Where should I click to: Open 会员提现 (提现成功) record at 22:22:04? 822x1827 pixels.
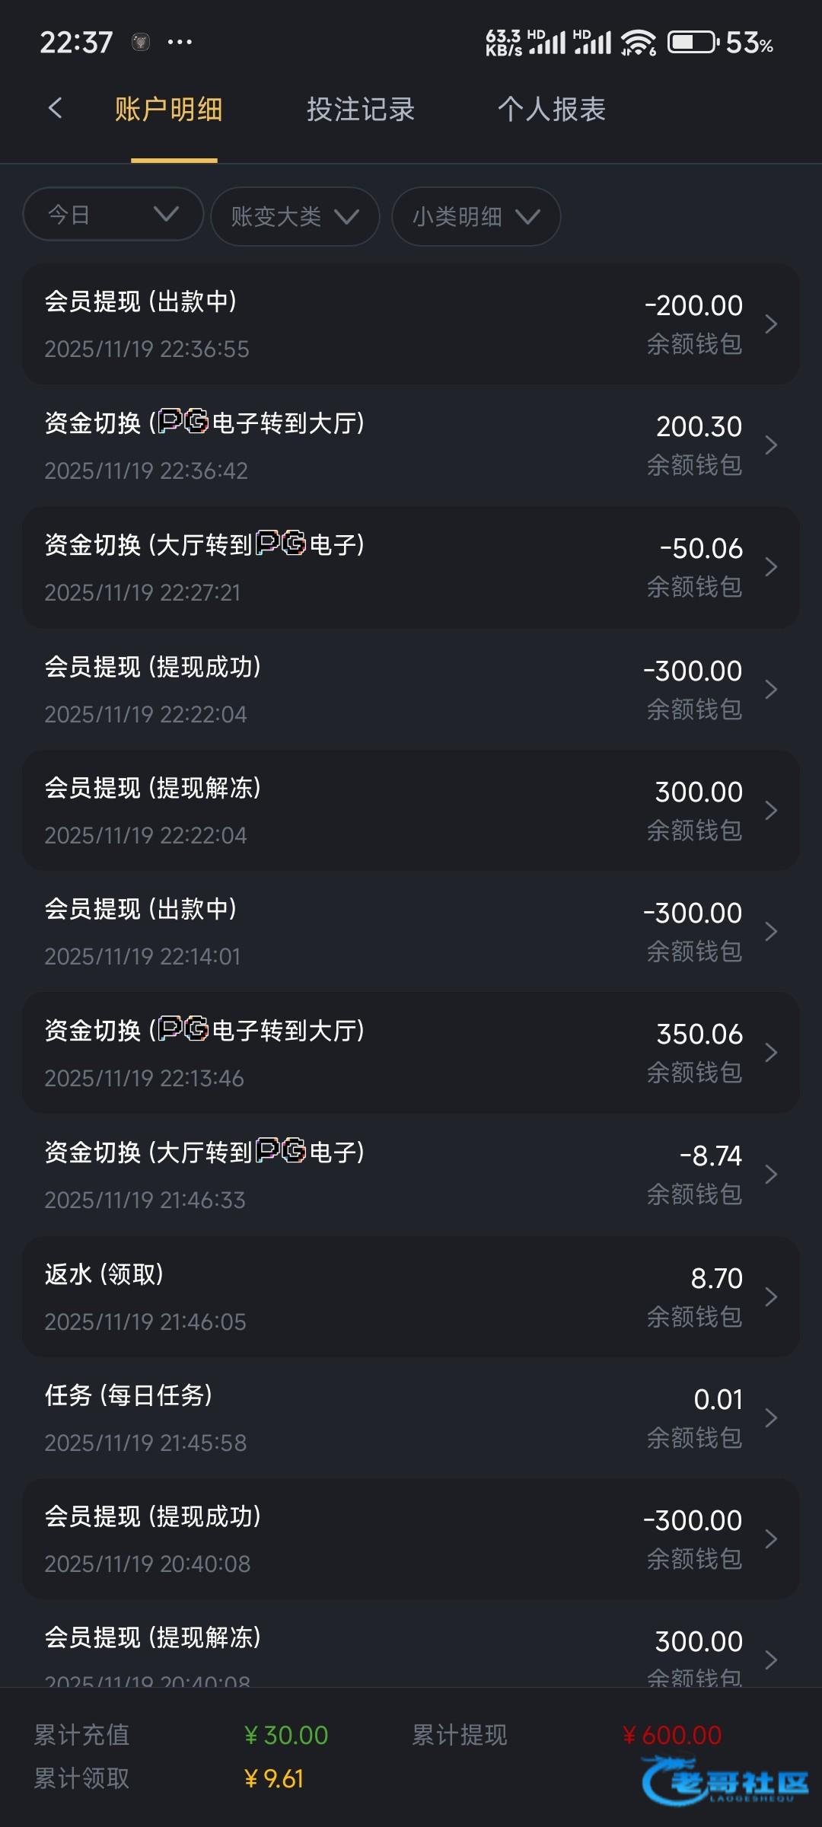pos(411,689)
